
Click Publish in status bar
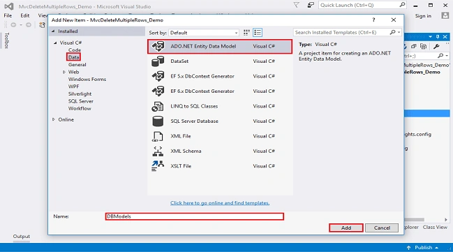[x=424, y=248]
